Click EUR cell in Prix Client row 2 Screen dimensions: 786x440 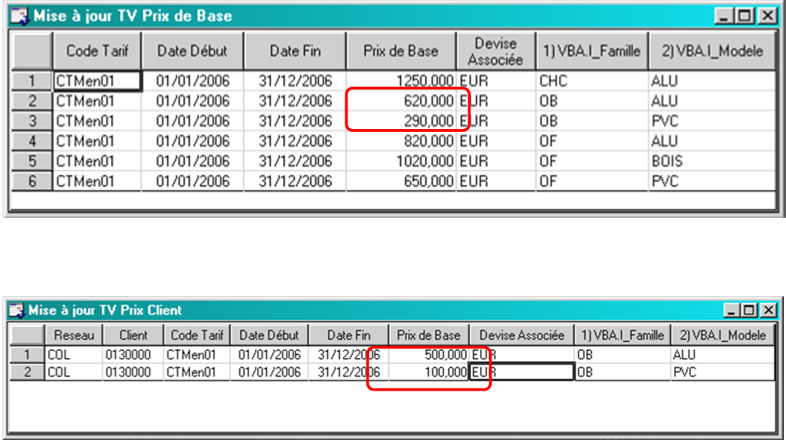[520, 372]
